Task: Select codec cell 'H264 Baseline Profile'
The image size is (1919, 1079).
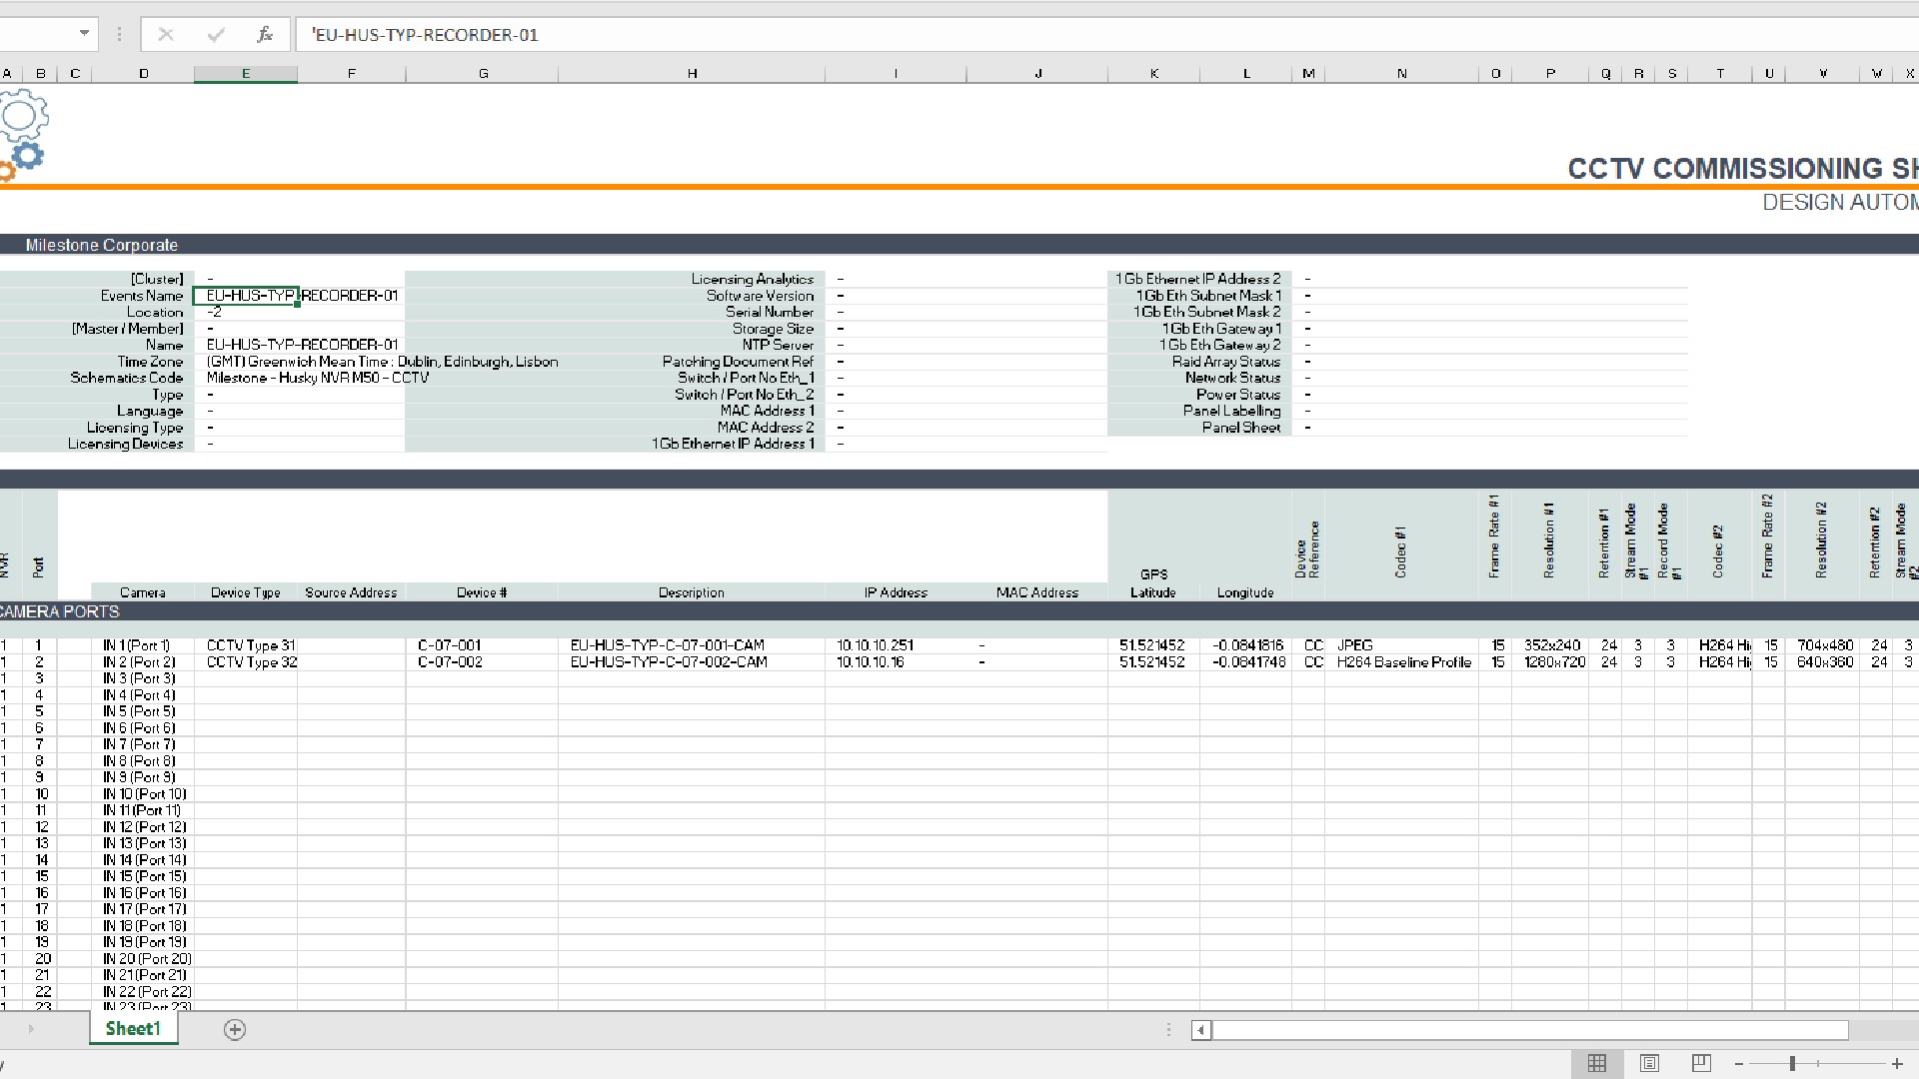Action: click(x=1401, y=662)
